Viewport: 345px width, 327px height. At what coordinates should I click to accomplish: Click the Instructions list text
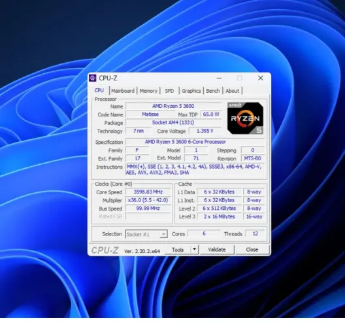pyautogui.click(x=195, y=169)
